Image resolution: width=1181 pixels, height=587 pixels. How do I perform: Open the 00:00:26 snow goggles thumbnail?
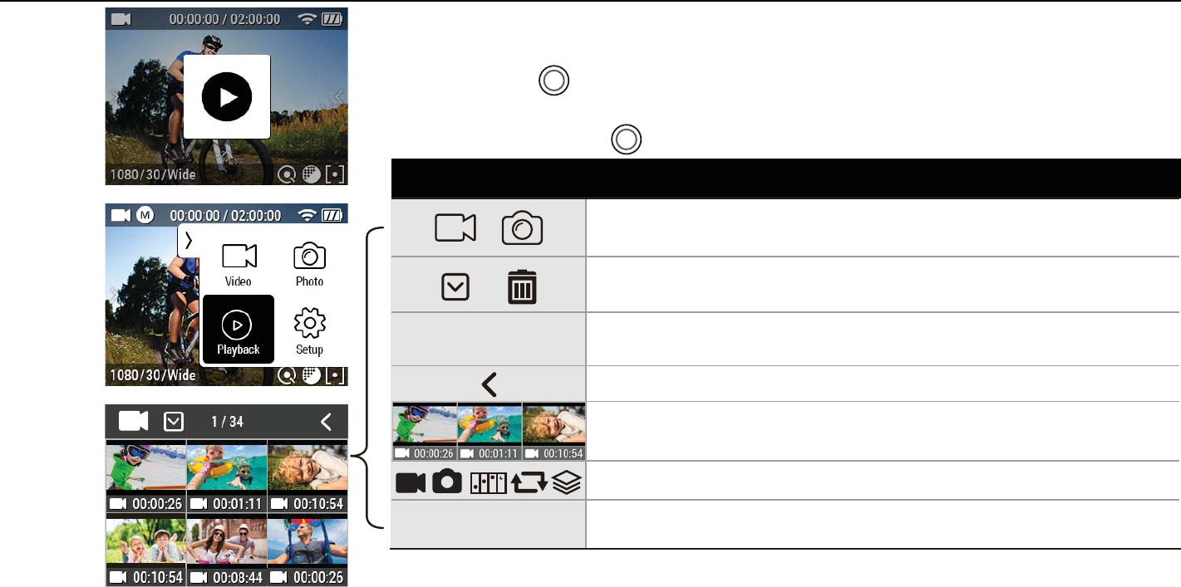pos(145,477)
